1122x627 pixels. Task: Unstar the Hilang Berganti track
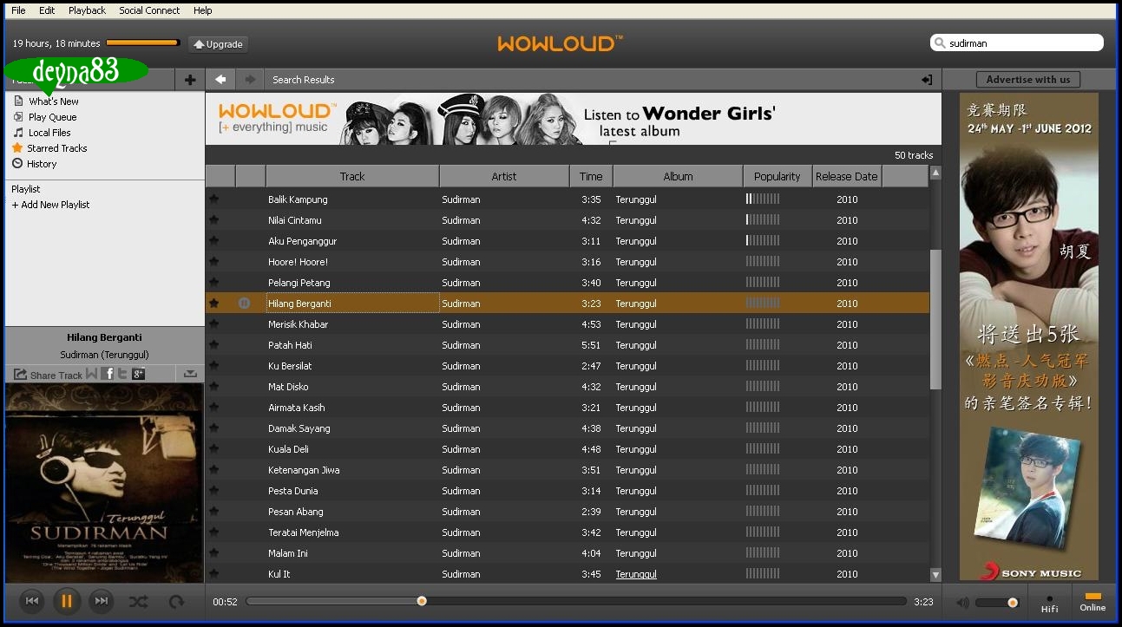213,303
